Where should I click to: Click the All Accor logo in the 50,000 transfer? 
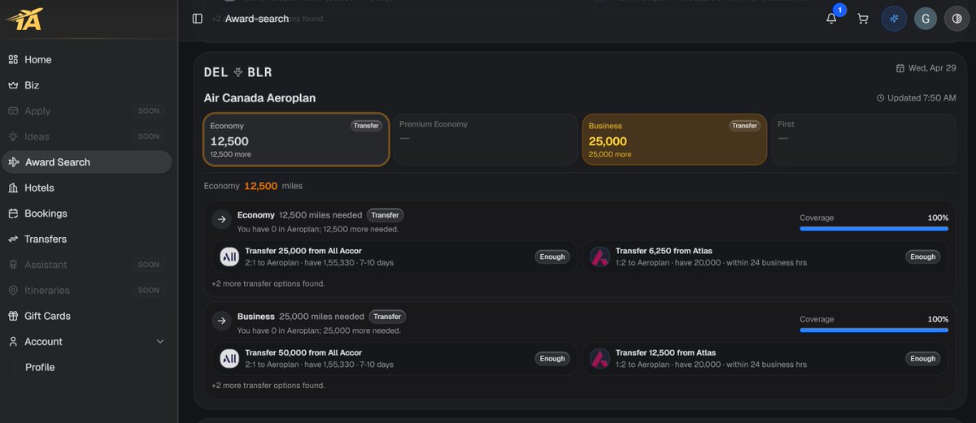click(x=229, y=359)
